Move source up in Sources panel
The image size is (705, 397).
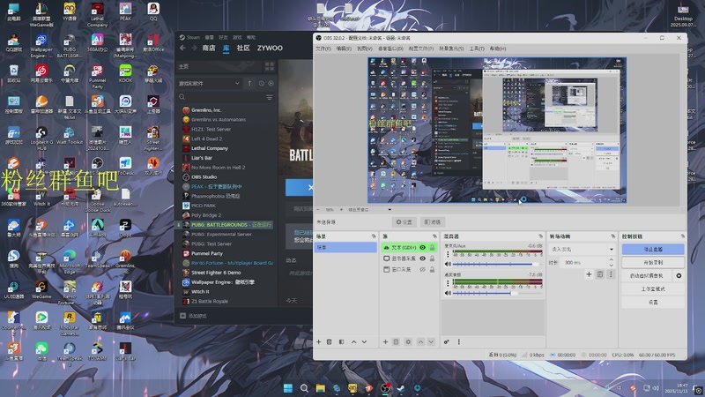coord(420,342)
